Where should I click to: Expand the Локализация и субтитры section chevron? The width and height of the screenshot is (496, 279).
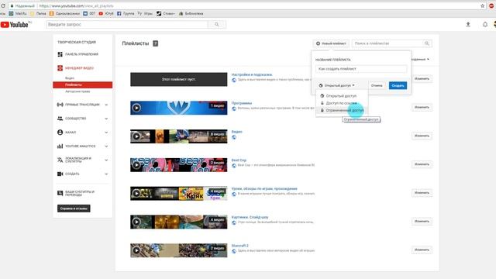(106, 160)
